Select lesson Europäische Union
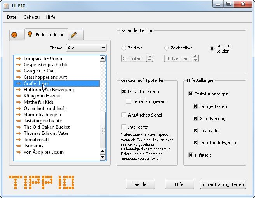 coord(57,58)
